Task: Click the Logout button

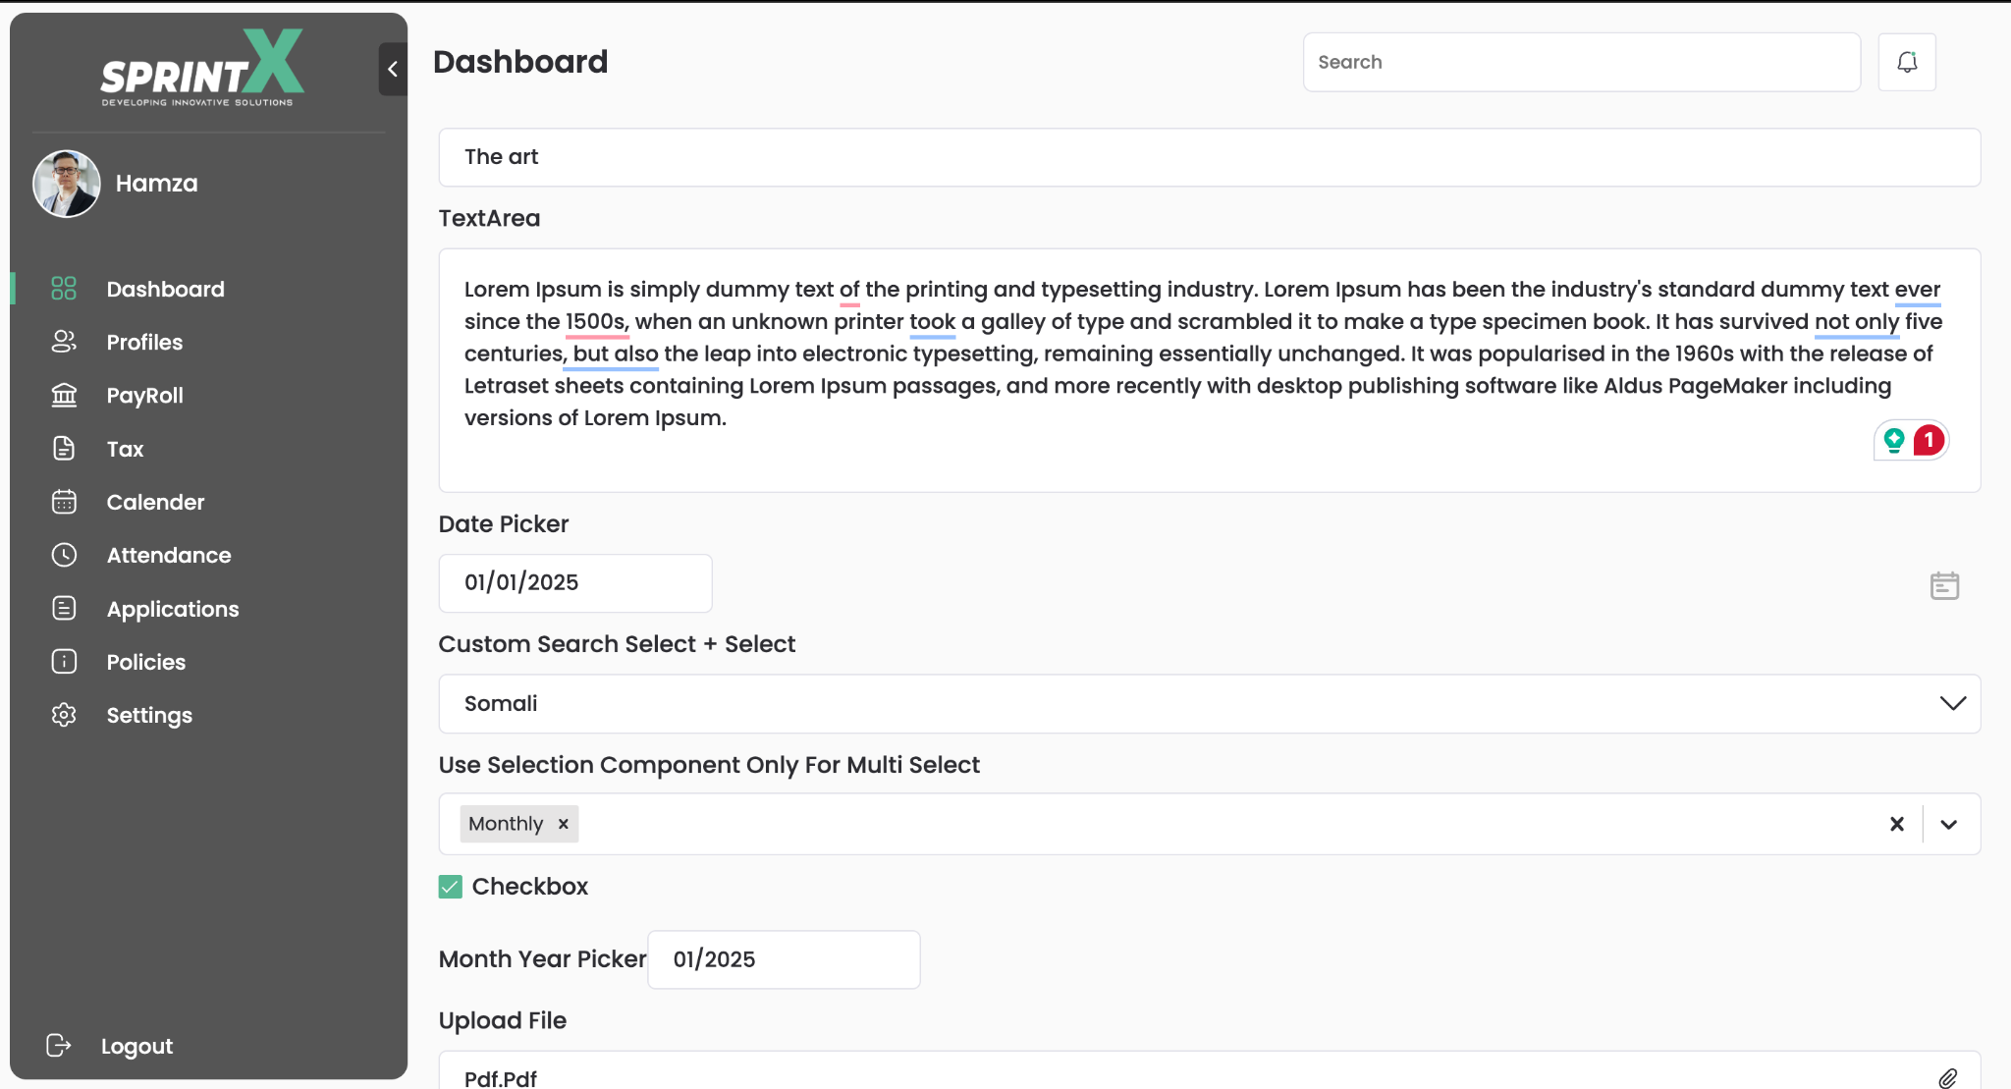Action: (x=136, y=1046)
